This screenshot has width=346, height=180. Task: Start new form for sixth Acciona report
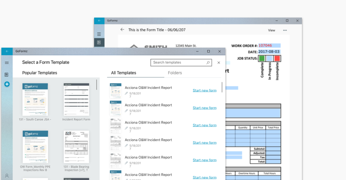205,177
